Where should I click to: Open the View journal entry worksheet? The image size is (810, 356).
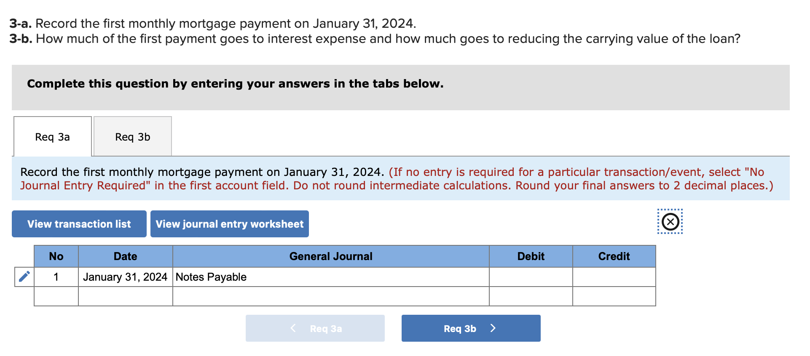tap(230, 223)
